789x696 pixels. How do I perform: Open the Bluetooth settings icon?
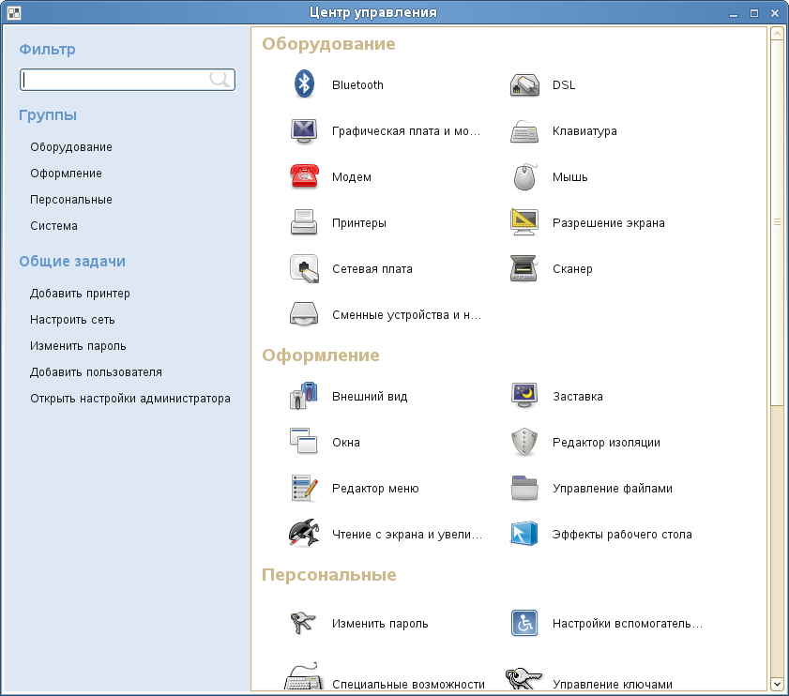304,84
